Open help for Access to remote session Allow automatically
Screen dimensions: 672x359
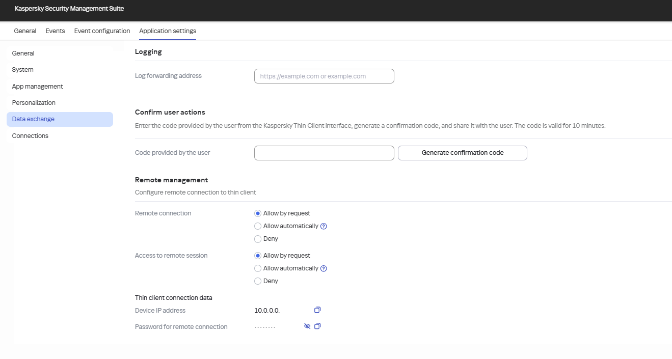324,268
